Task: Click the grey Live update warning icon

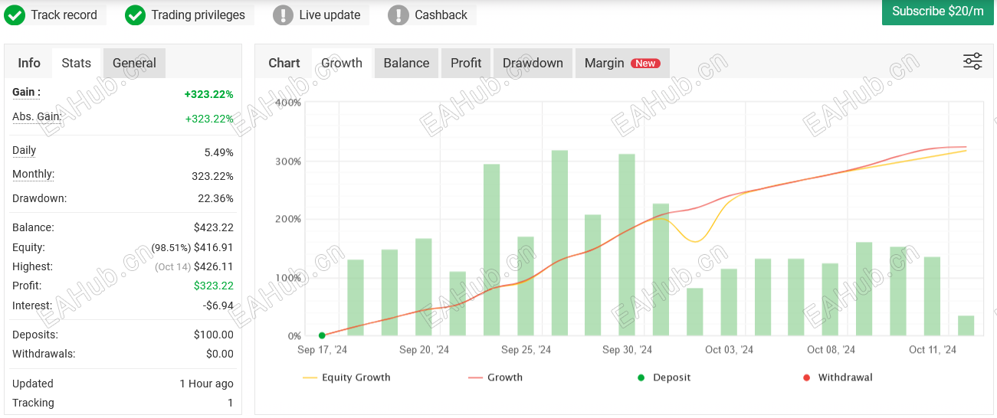Action: [x=284, y=15]
